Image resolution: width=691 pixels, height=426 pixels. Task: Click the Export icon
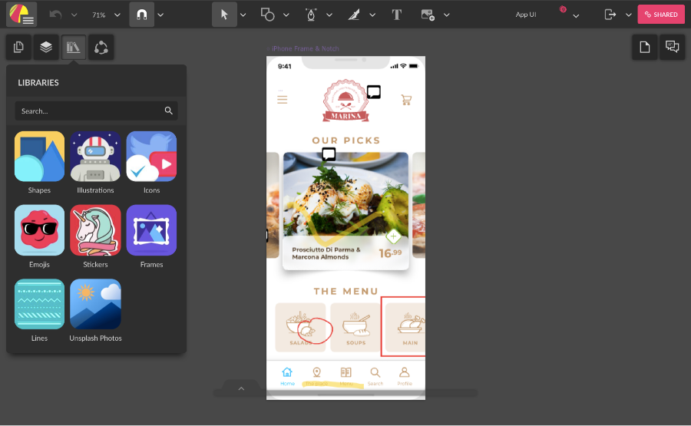610,15
